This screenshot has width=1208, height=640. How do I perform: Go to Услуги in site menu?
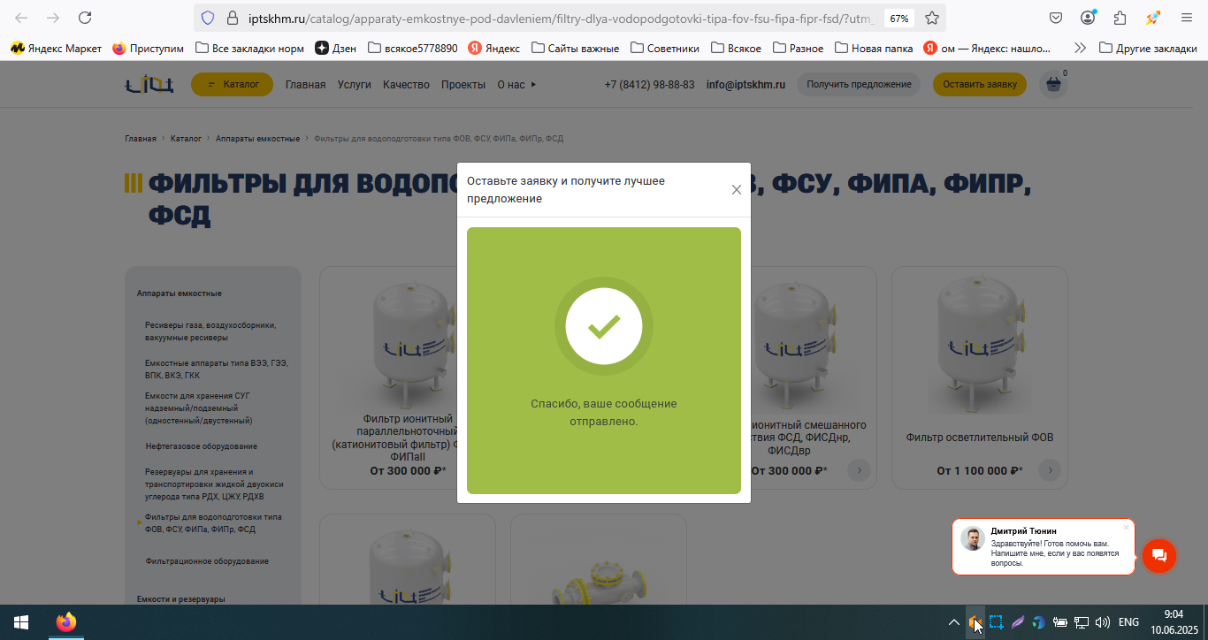(x=355, y=85)
